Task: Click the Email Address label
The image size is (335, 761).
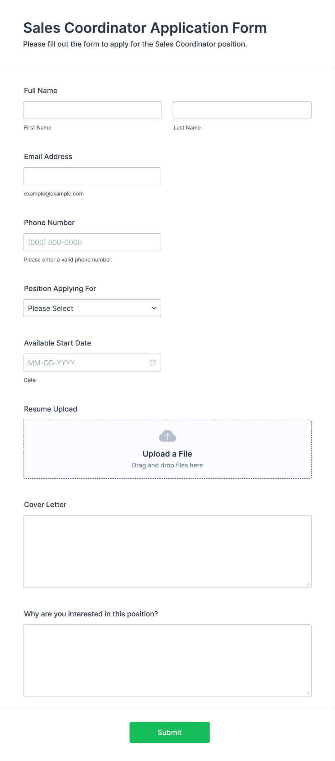Action: (x=48, y=157)
